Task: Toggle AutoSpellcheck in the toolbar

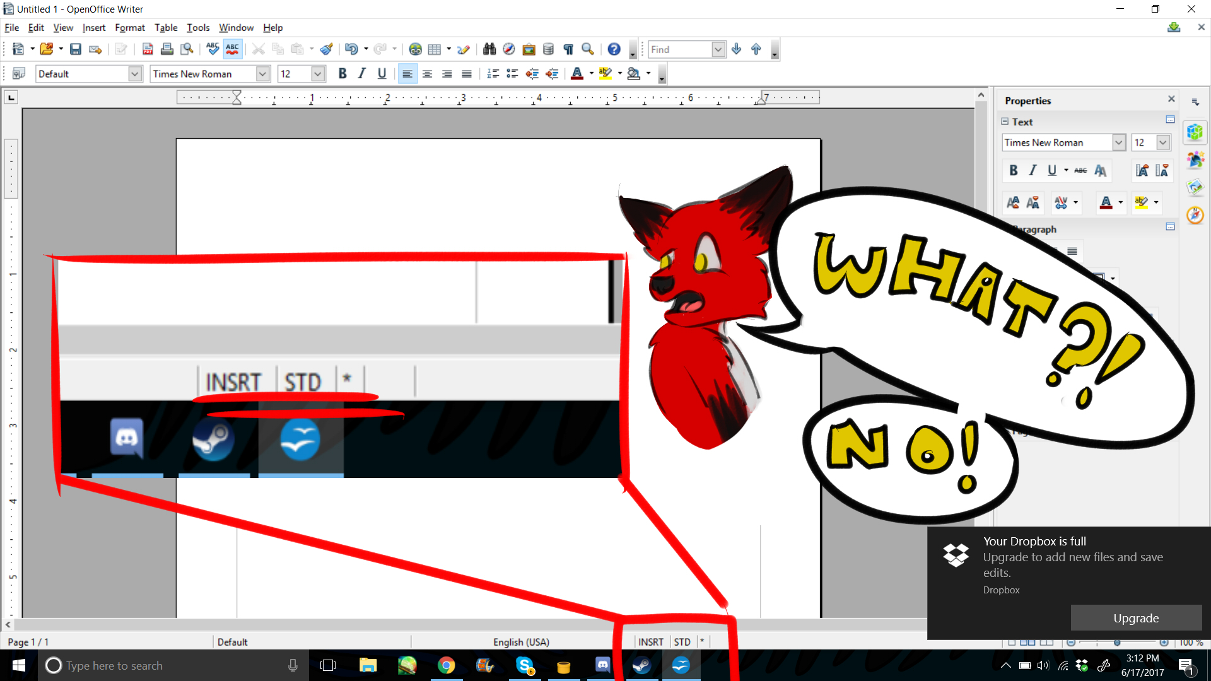Action: click(x=233, y=49)
